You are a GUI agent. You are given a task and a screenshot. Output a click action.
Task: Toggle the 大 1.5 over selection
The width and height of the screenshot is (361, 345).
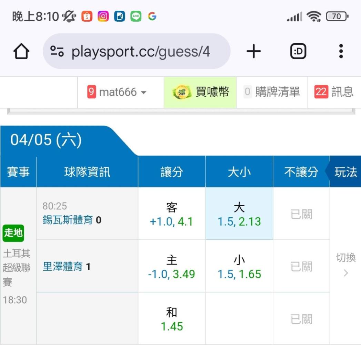(x=239, y=214)
